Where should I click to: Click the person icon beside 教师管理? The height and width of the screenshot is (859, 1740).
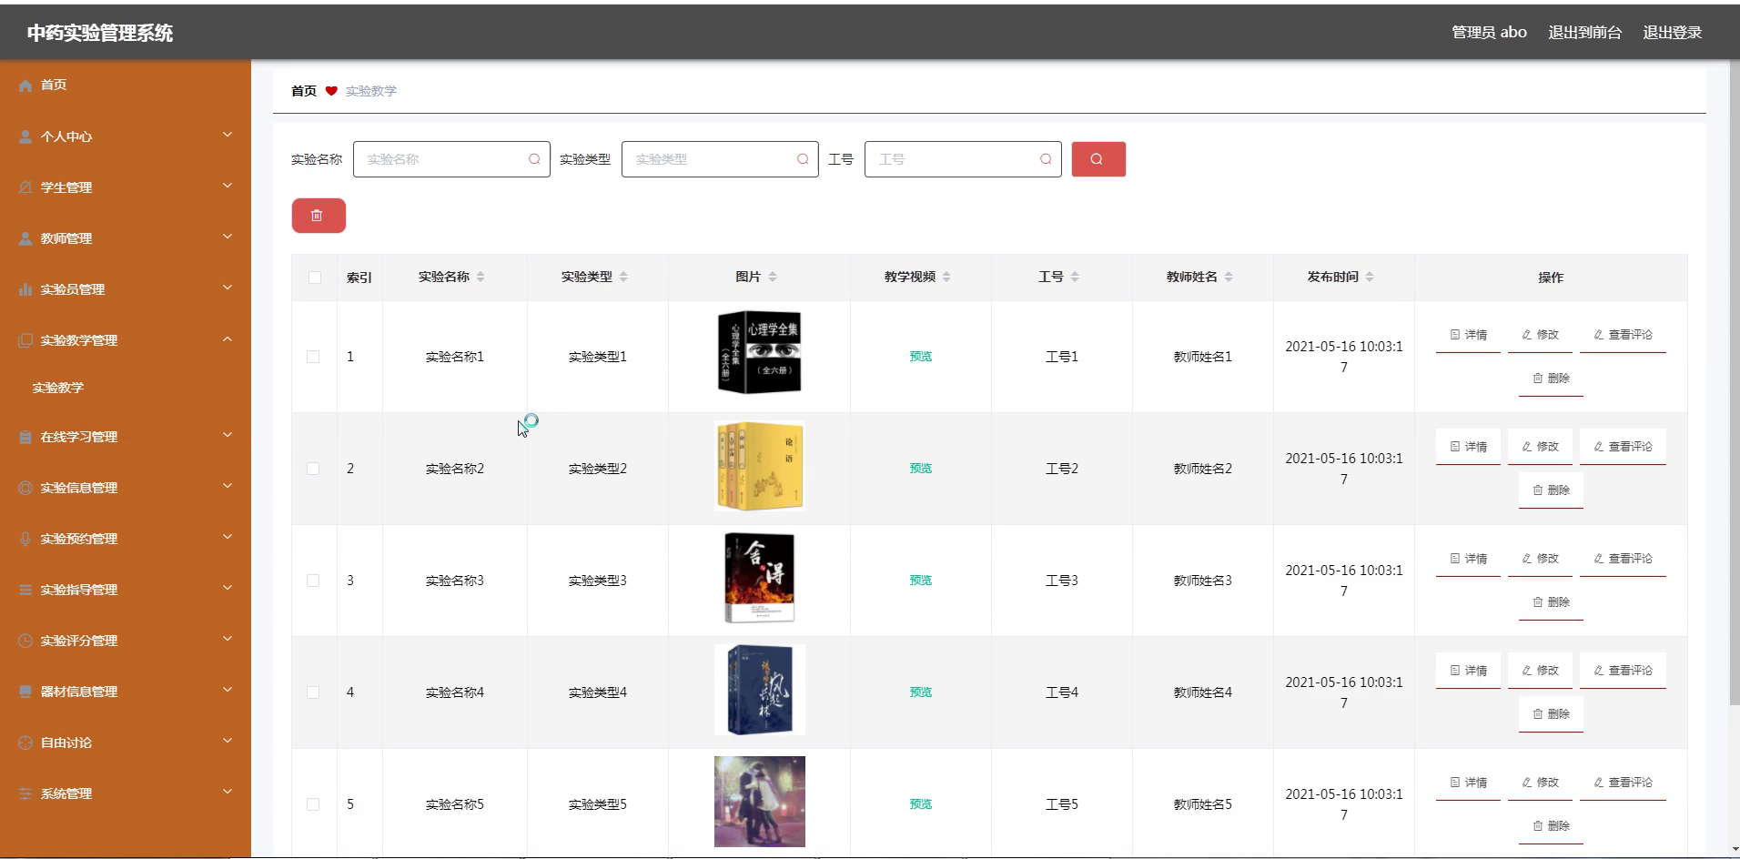point(25,238)
